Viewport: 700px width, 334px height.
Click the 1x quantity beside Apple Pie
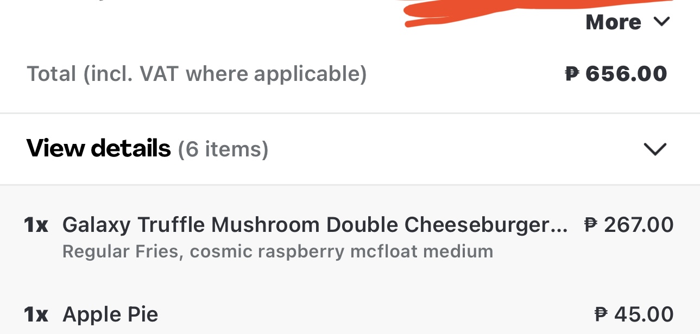[x=36, y=314]
